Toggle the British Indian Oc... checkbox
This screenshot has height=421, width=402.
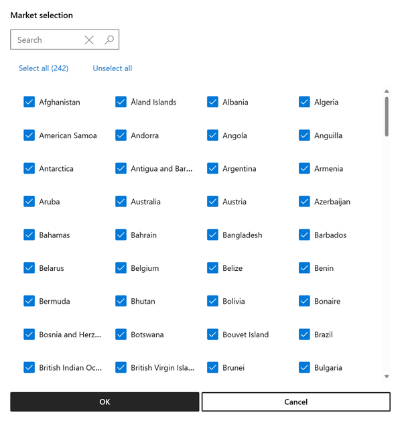tap(29, 367)
